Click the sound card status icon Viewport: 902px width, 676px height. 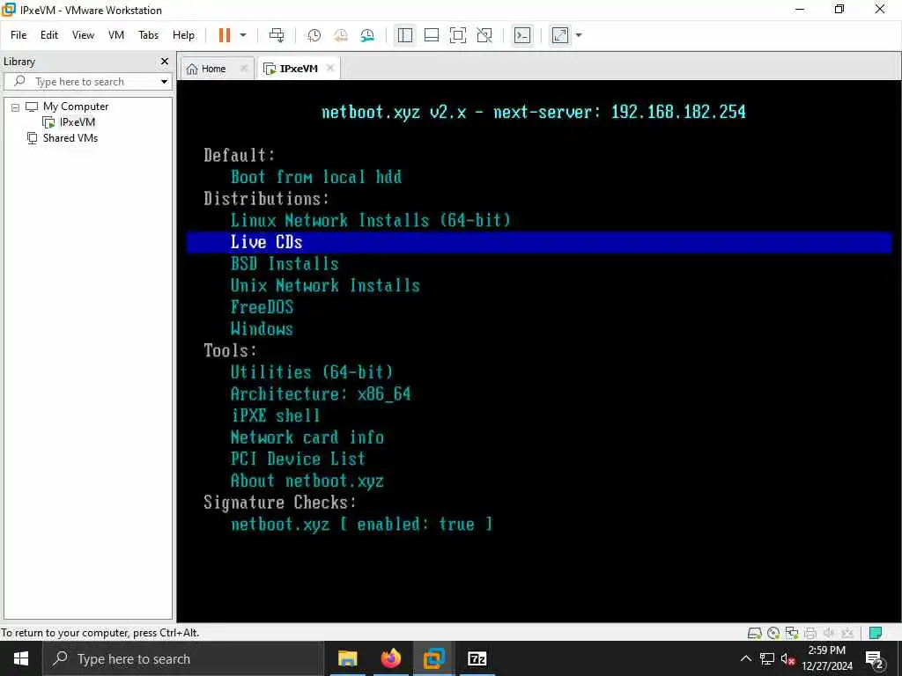point(829,633)
